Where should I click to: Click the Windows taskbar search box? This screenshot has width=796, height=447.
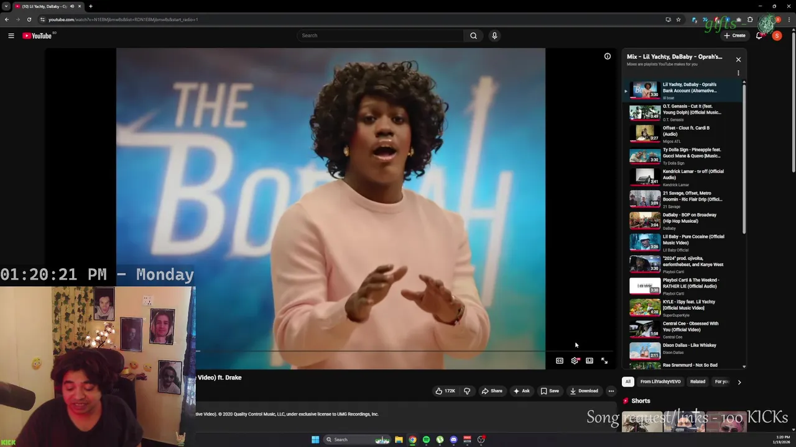tap(358, 440)
